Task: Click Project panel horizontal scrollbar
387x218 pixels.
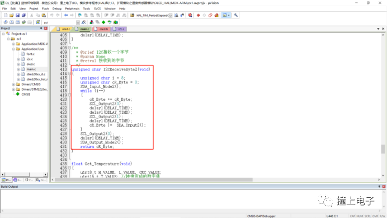Action: pos(17,174)
